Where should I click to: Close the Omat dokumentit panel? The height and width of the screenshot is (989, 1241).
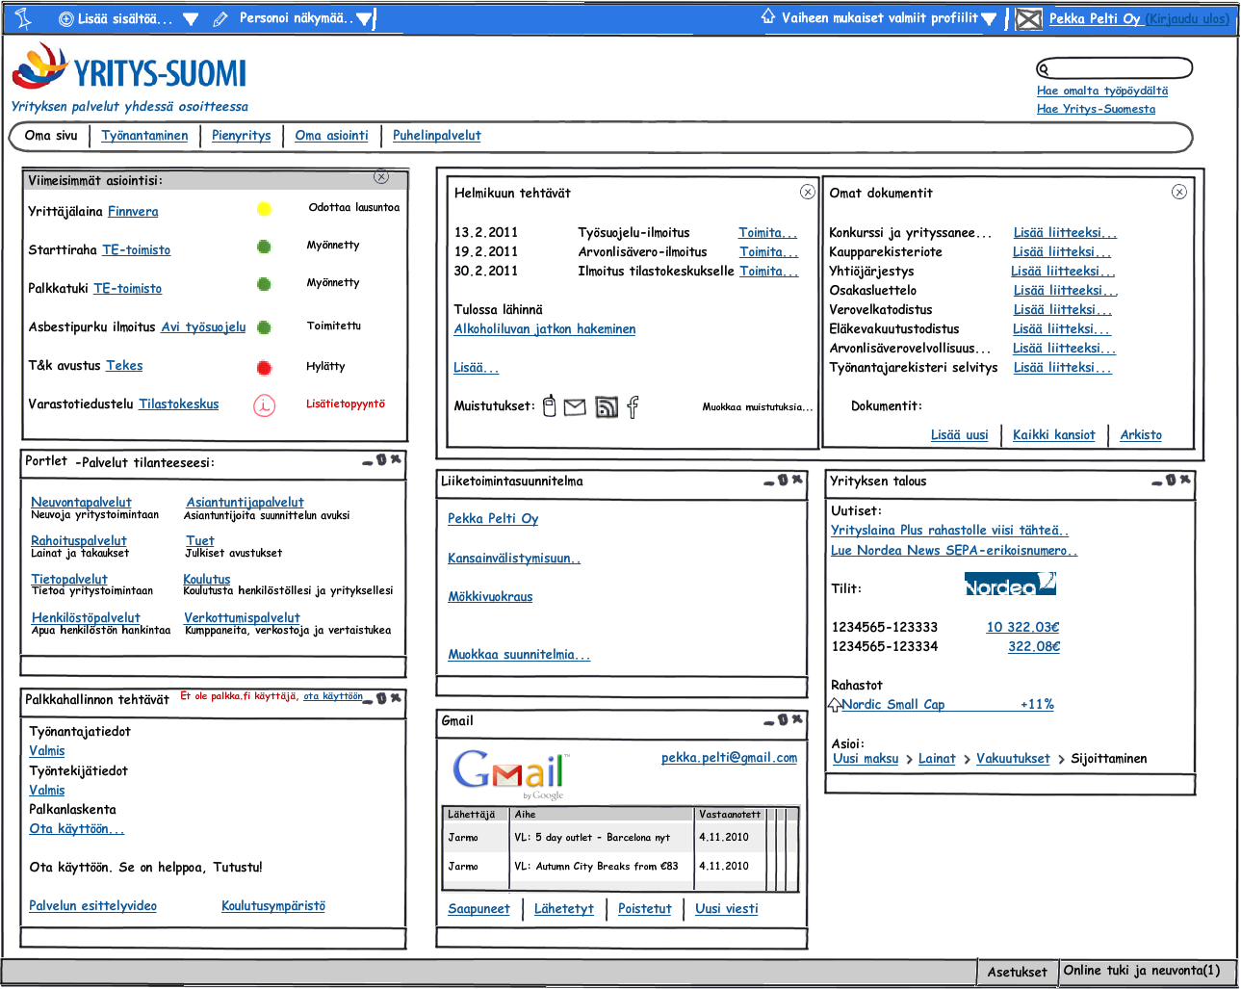[1179, 193]
